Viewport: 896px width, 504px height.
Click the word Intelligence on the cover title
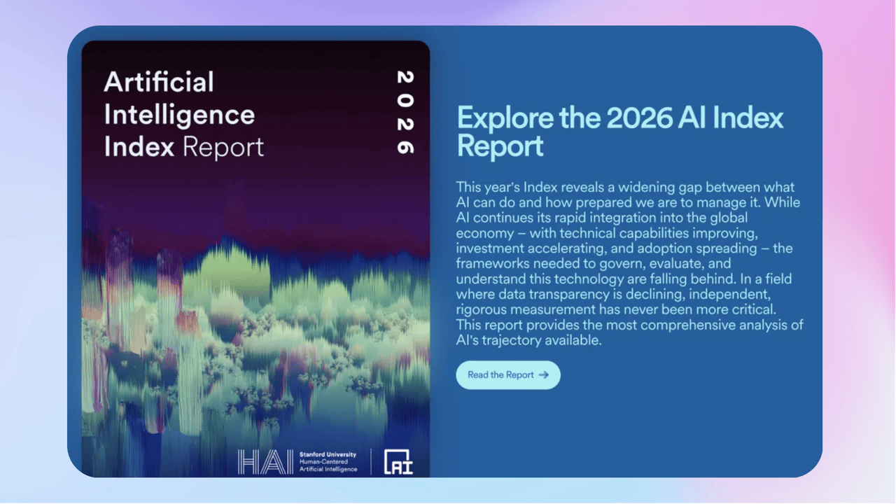[179, 114]
